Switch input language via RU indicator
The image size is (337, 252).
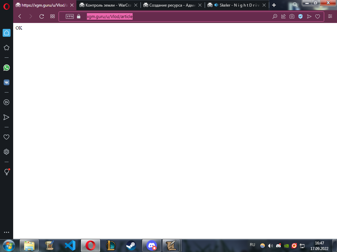pyautogui.click(x=252, y=245)
